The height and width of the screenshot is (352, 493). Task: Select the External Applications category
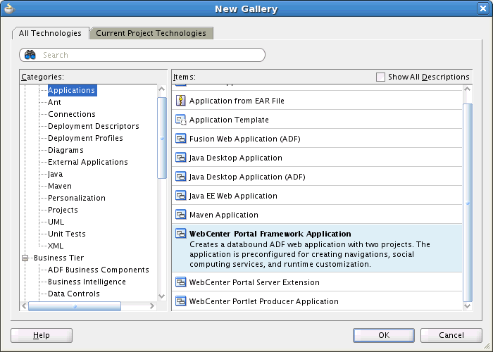88,162
